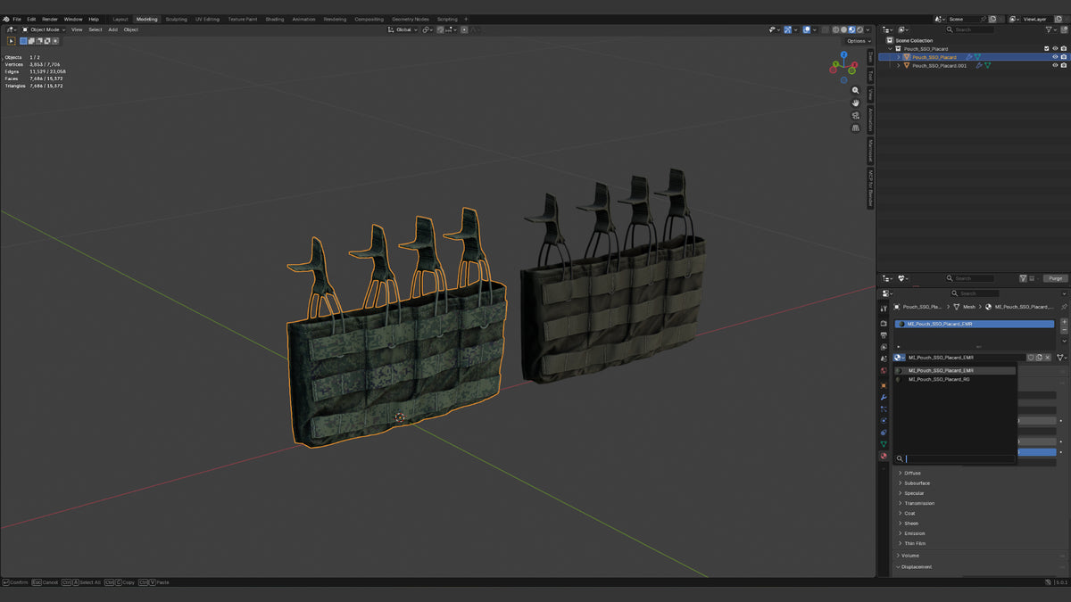The width and height of the screenshot is (1071, 602).
Task: Hide selected Pouch_SSO_Placard object via eye icon
Action: 1055,57
